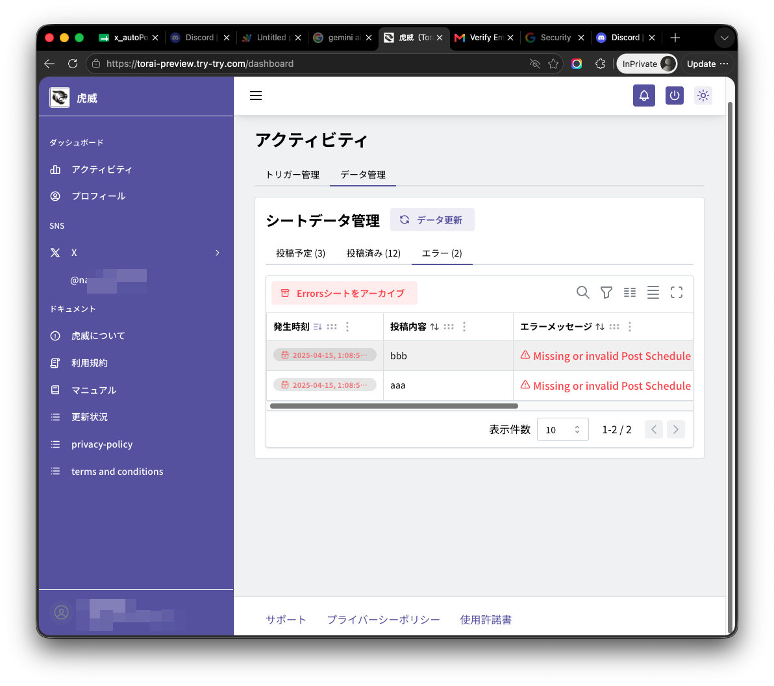Click the データ更新 refresh button
Image resolution: width=774 pixels, height=686 pixels.
click(x=432, y=220)
